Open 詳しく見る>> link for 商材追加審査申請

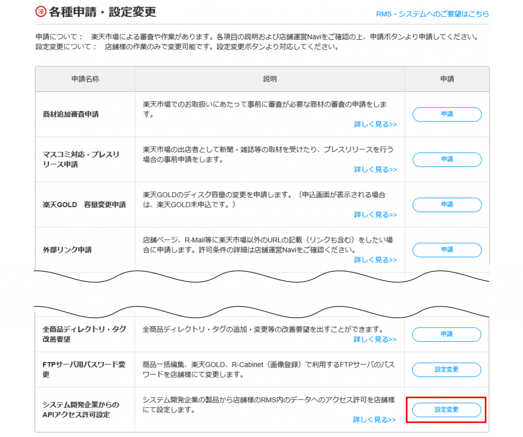coord(375,124)
